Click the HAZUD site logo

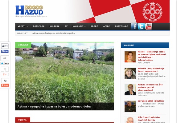coord(29,10)
